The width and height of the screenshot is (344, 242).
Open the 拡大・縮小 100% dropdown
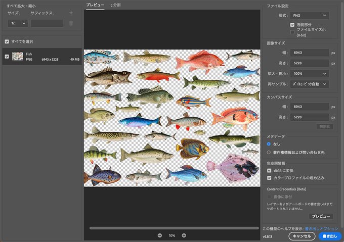pyautogui.click(x=310, y=74)
